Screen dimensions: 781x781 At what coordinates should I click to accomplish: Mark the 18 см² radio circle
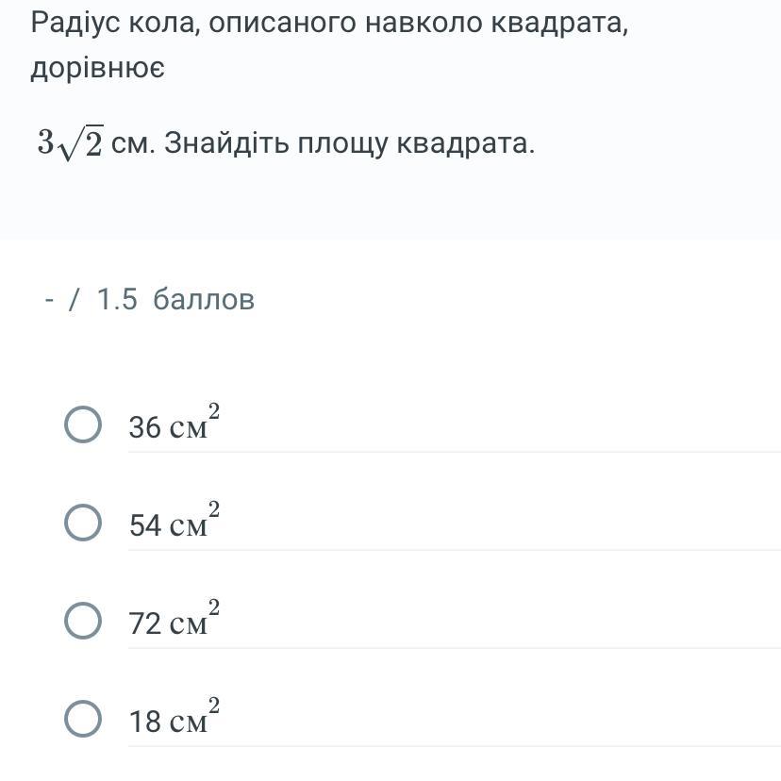point(83,719)
